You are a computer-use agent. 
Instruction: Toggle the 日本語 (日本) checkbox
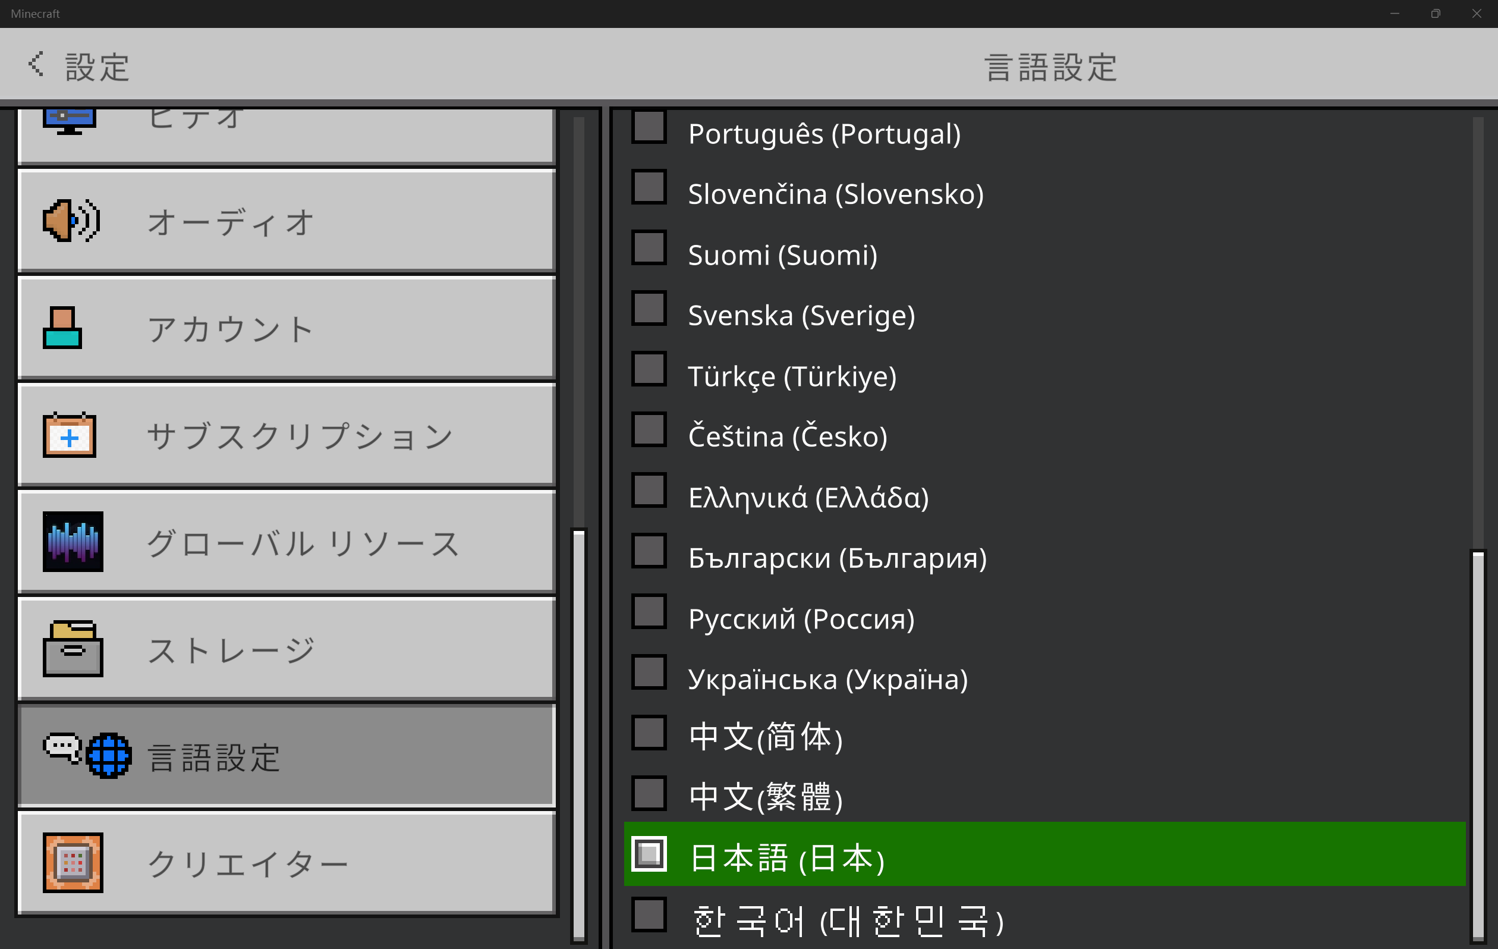click(x=649, y=854)
